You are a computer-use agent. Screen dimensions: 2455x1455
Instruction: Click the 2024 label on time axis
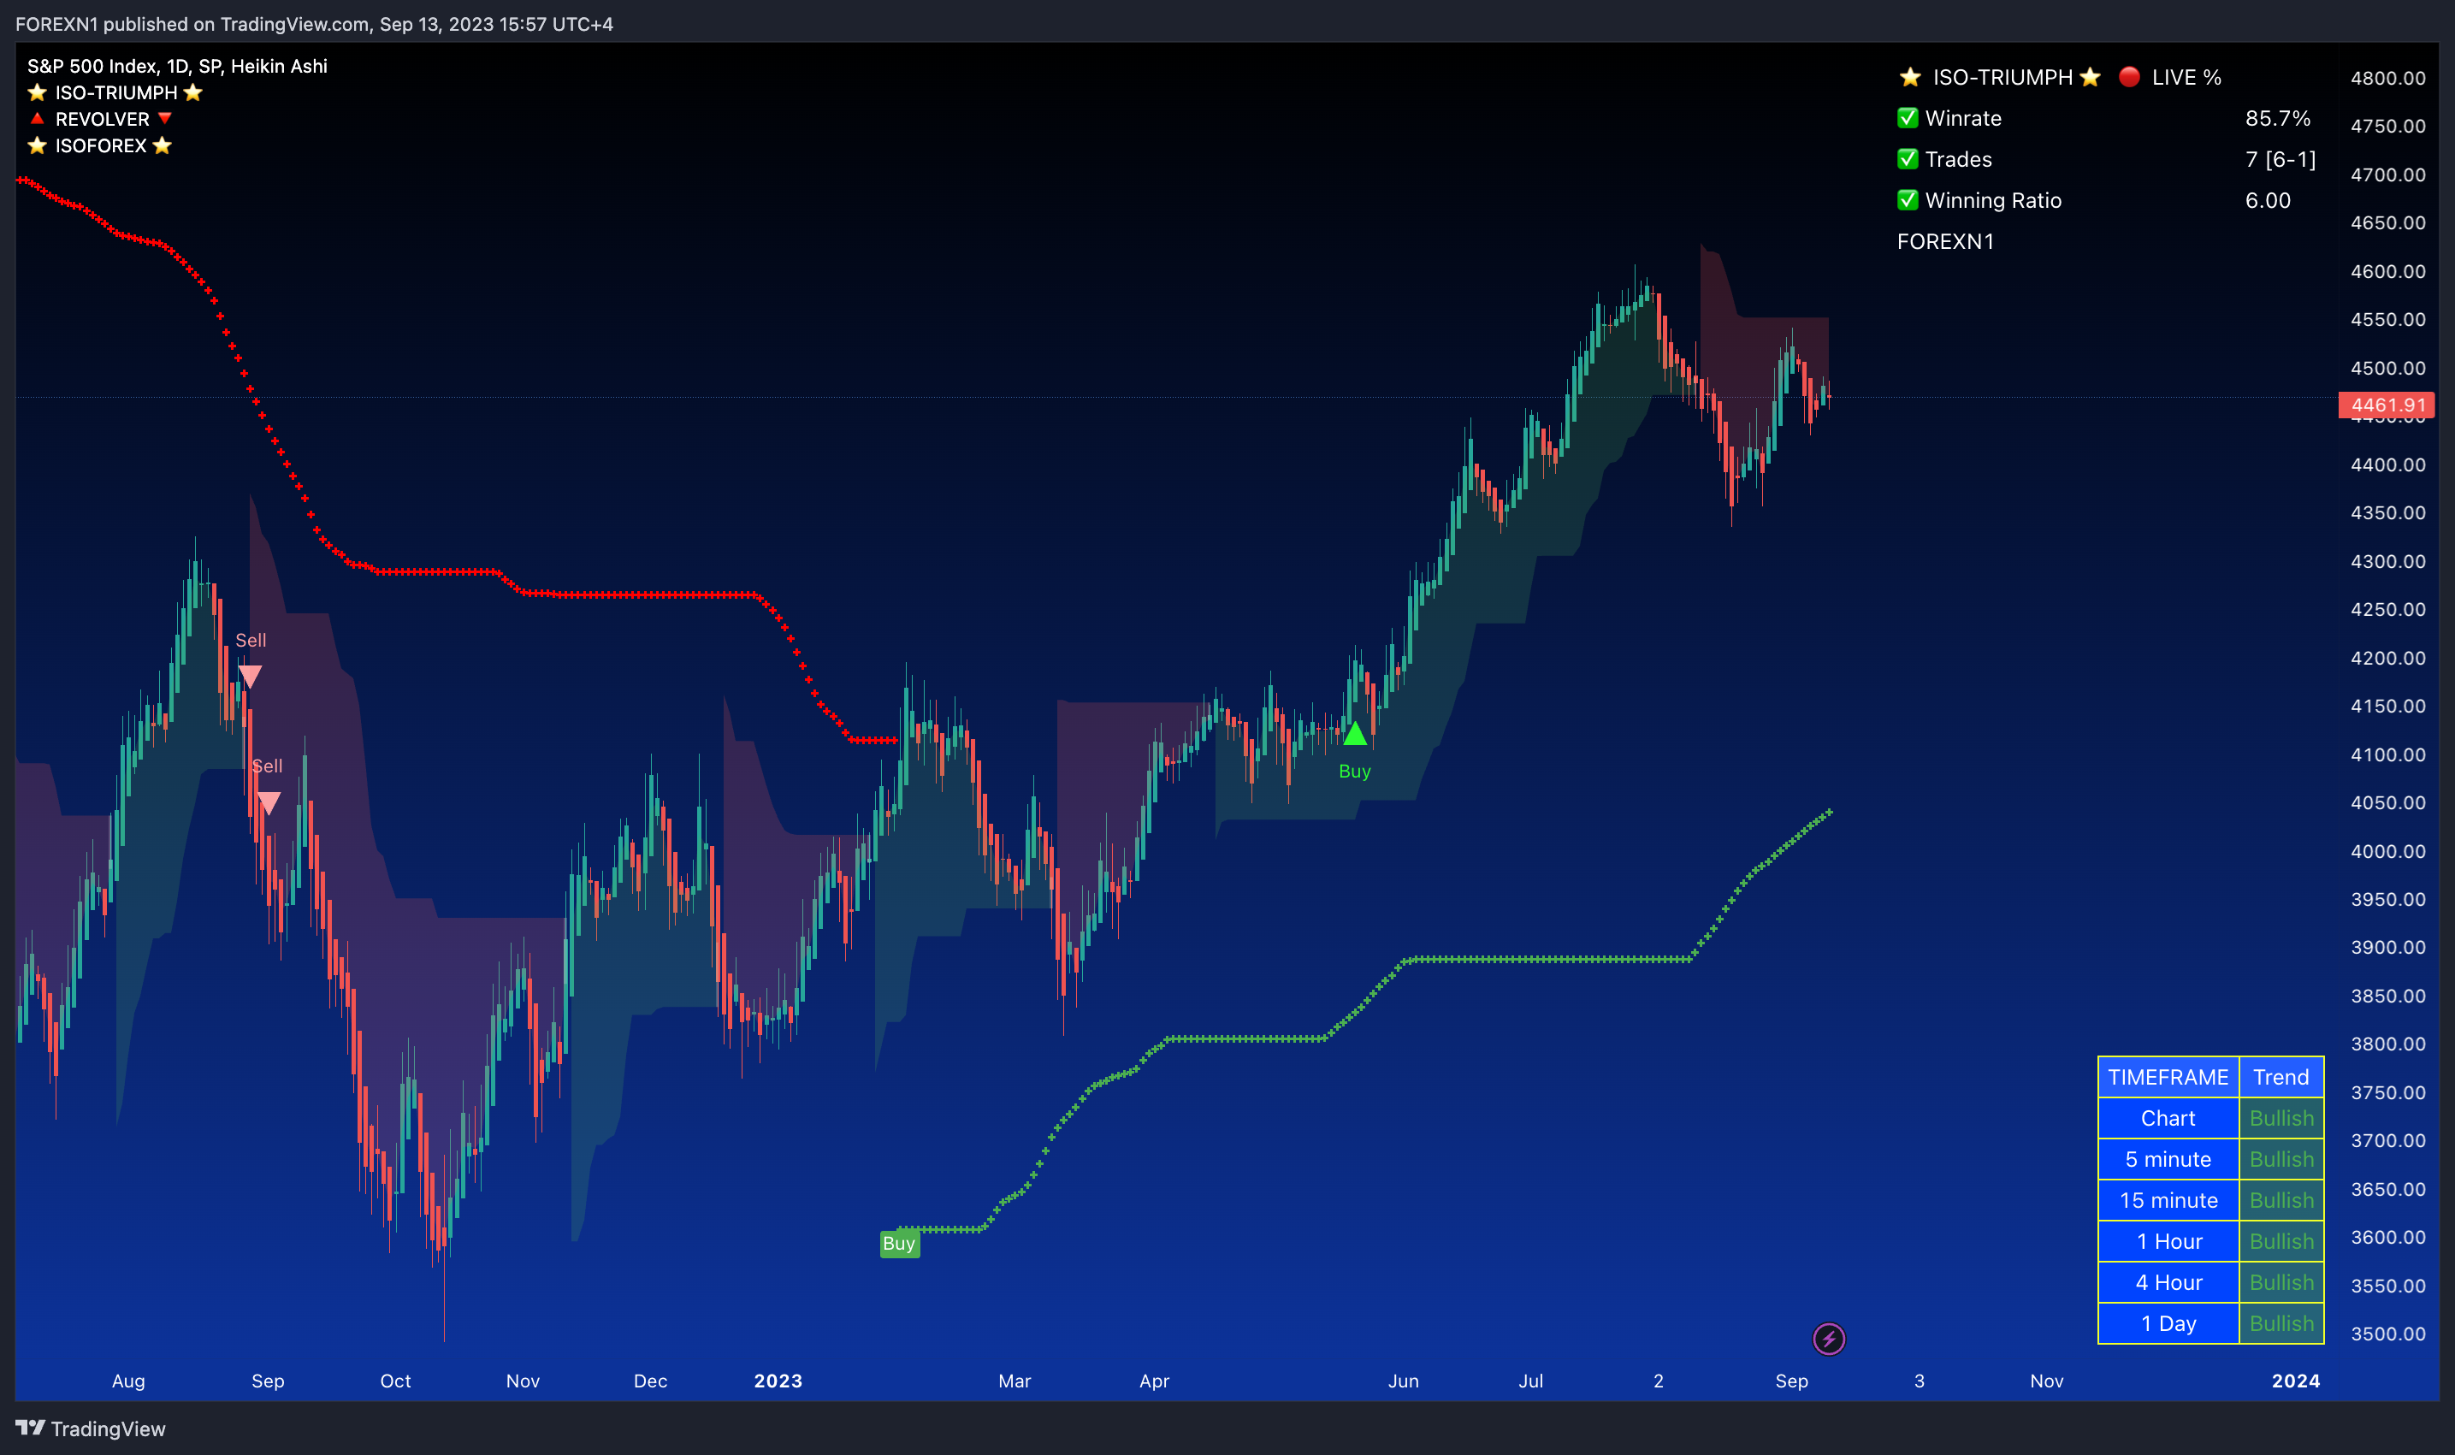pyautogui.click(x=2295, y=1381)
